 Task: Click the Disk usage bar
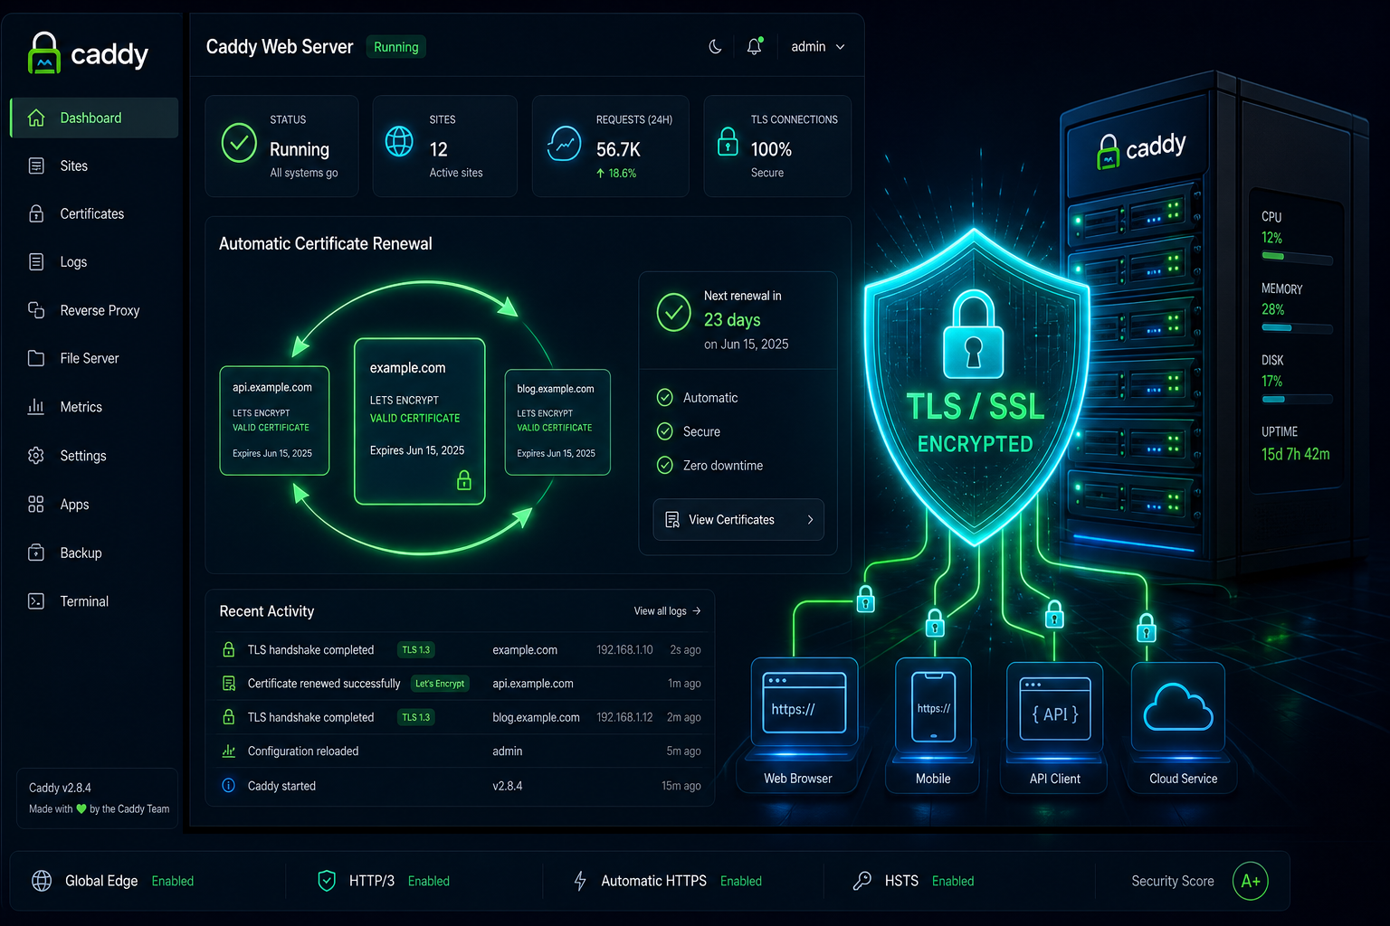pyautogui.click(x=1297, y=399)
